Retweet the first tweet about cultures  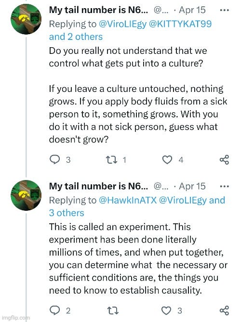point(111,160)
